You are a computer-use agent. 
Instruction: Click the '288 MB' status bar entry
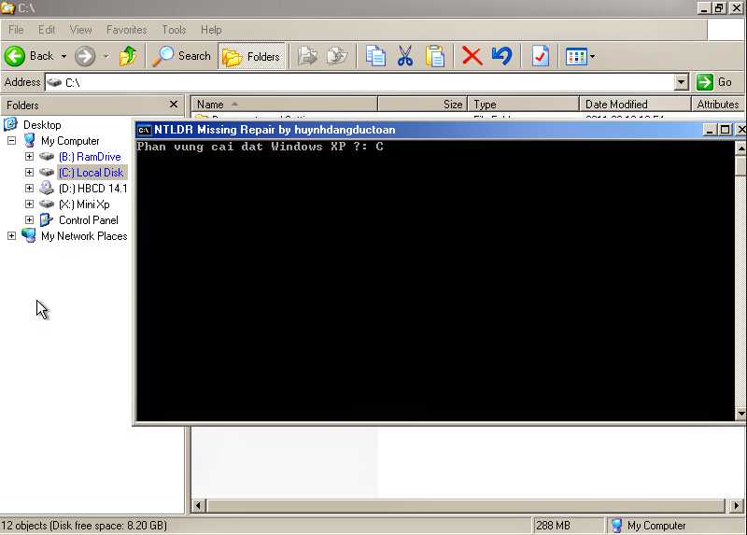553,526
